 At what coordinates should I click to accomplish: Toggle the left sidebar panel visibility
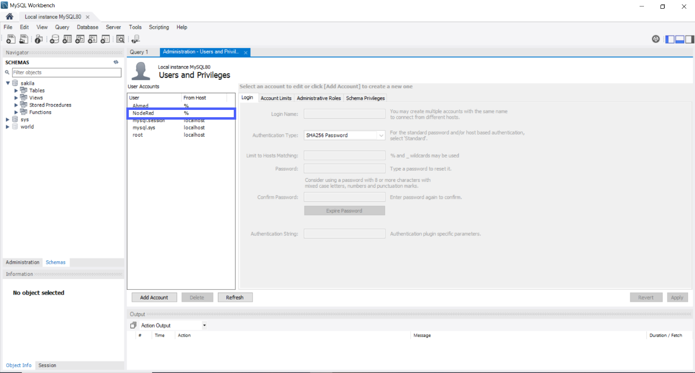[x=670, y=39]
